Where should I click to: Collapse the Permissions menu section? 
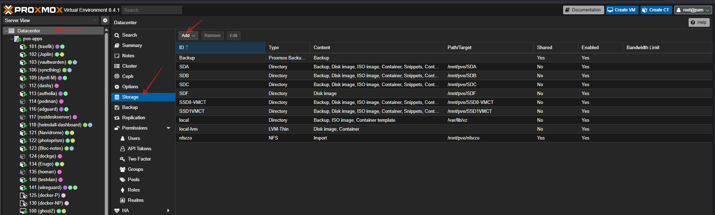pos(168,128)
